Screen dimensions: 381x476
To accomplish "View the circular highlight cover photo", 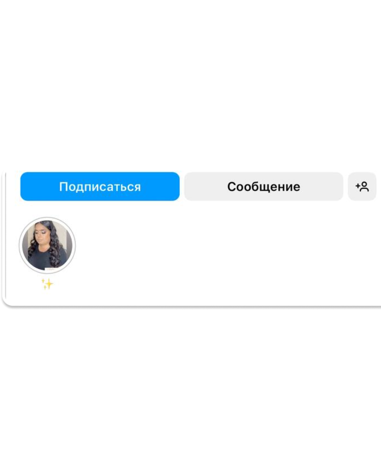I will click(47, 245).
